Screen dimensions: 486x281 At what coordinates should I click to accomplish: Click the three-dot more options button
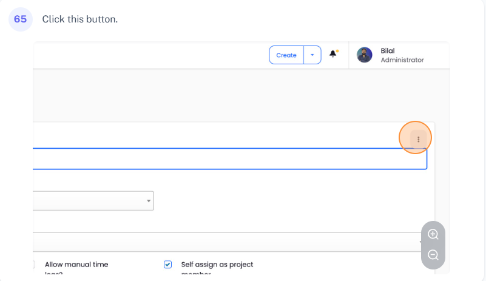[x=418, y=139]
